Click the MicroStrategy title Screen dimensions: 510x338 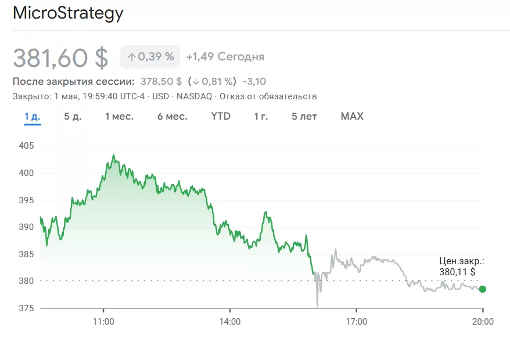click(x=68, y=13)
